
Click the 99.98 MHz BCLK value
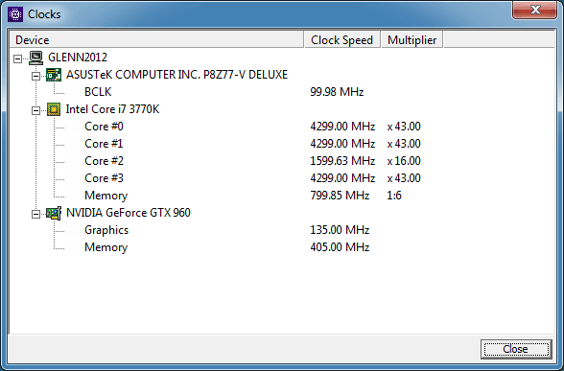pyautogui.click(x=337, y=92)
